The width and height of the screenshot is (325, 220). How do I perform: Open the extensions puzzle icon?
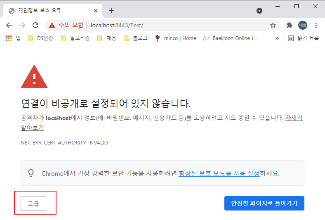pos(290,25)
